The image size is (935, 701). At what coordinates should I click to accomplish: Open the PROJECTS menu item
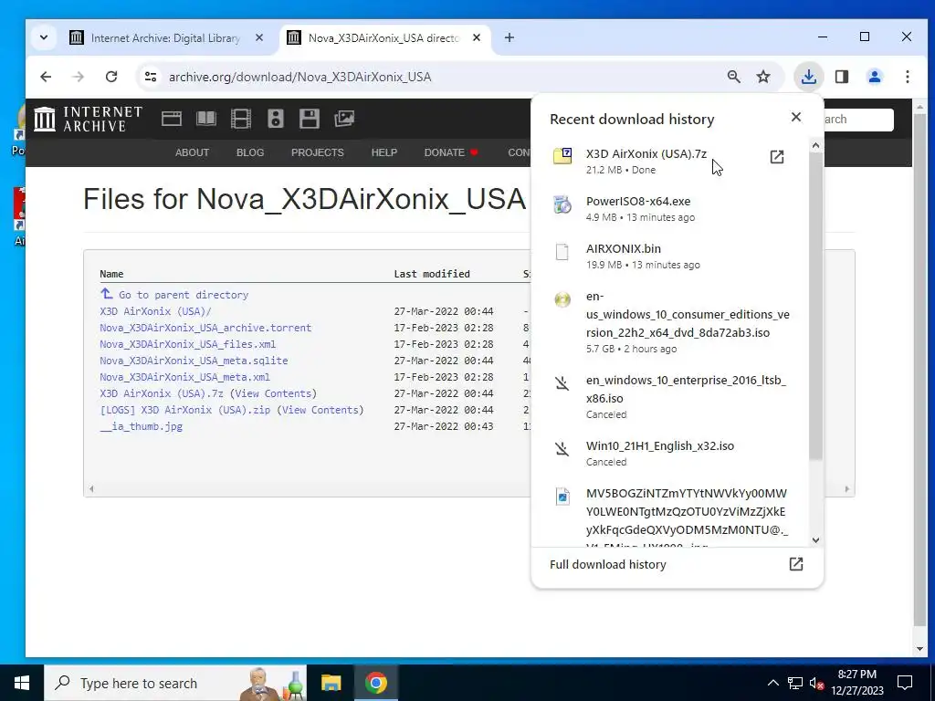pos(317,152)
